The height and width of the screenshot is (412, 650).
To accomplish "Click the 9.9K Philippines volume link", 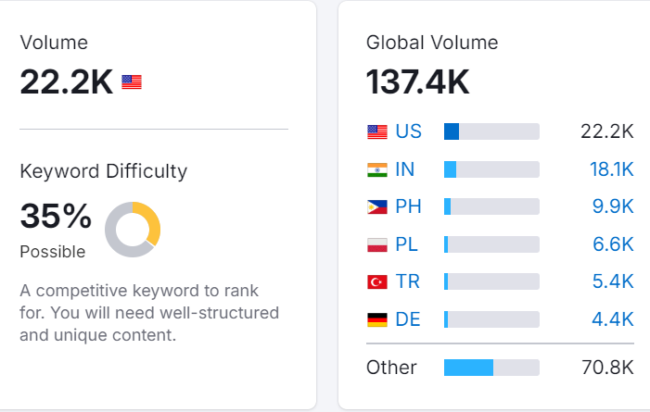I will (x=613, y=206).
